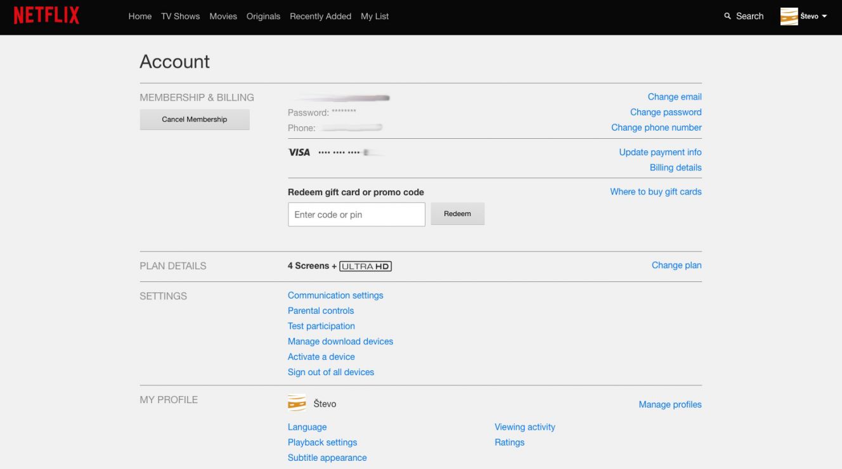The height and width of the screenshot is (469, 842).
Task: Click the Števo avatar under My Profile
Action: (297, 404)
